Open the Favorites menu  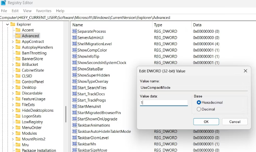(x=44, y=11)
